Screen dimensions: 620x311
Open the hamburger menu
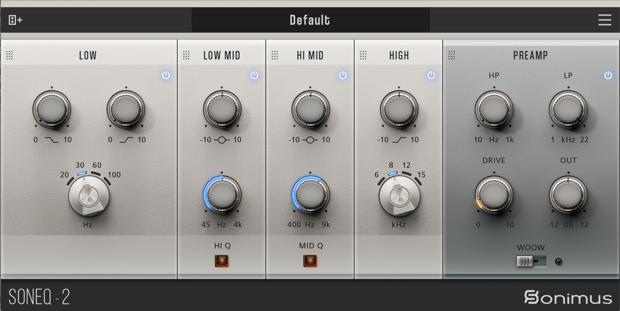[x=604, y=20]
